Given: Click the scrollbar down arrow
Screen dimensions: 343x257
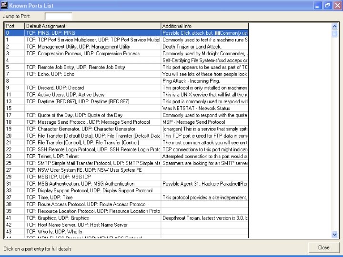Looking at the screenshot, I should pyautogui.click(x=334, y=235).
